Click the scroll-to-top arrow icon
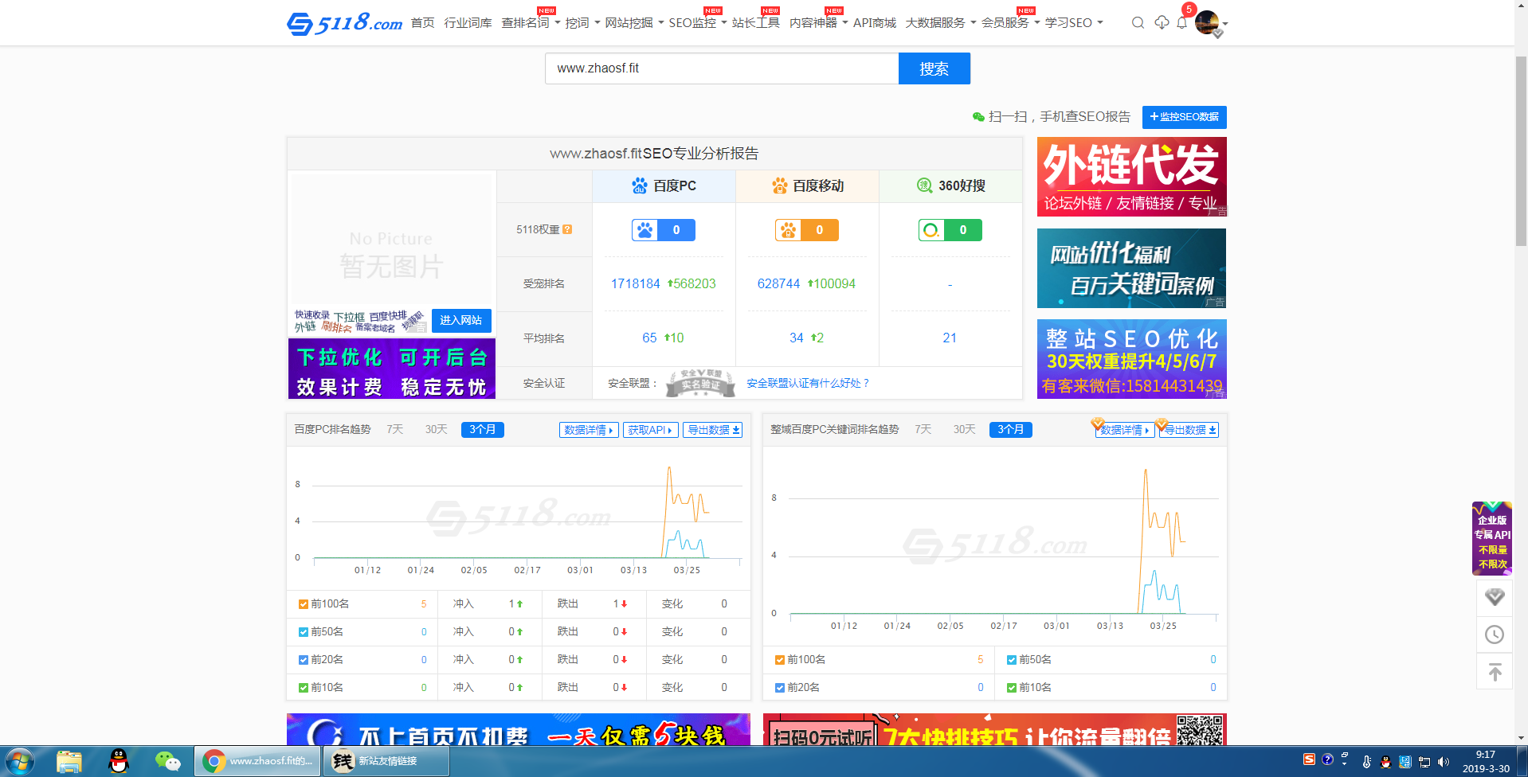The width and height of the screenshot is (1528, 777). click(x=1495, y=673)
